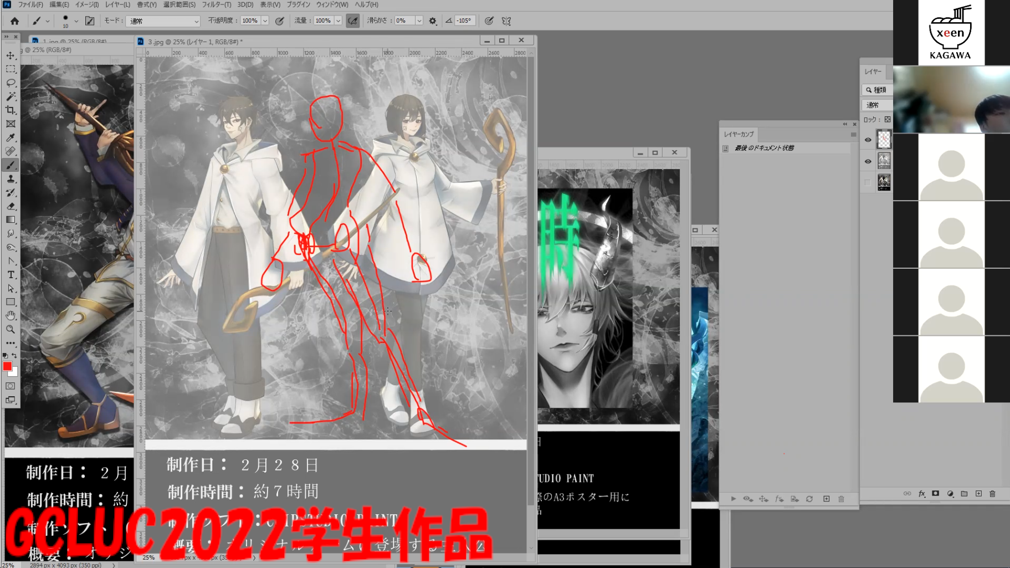Screen dimensions: 1010x568
Task: Update the layer comp
Action: (x=809, y=499)
